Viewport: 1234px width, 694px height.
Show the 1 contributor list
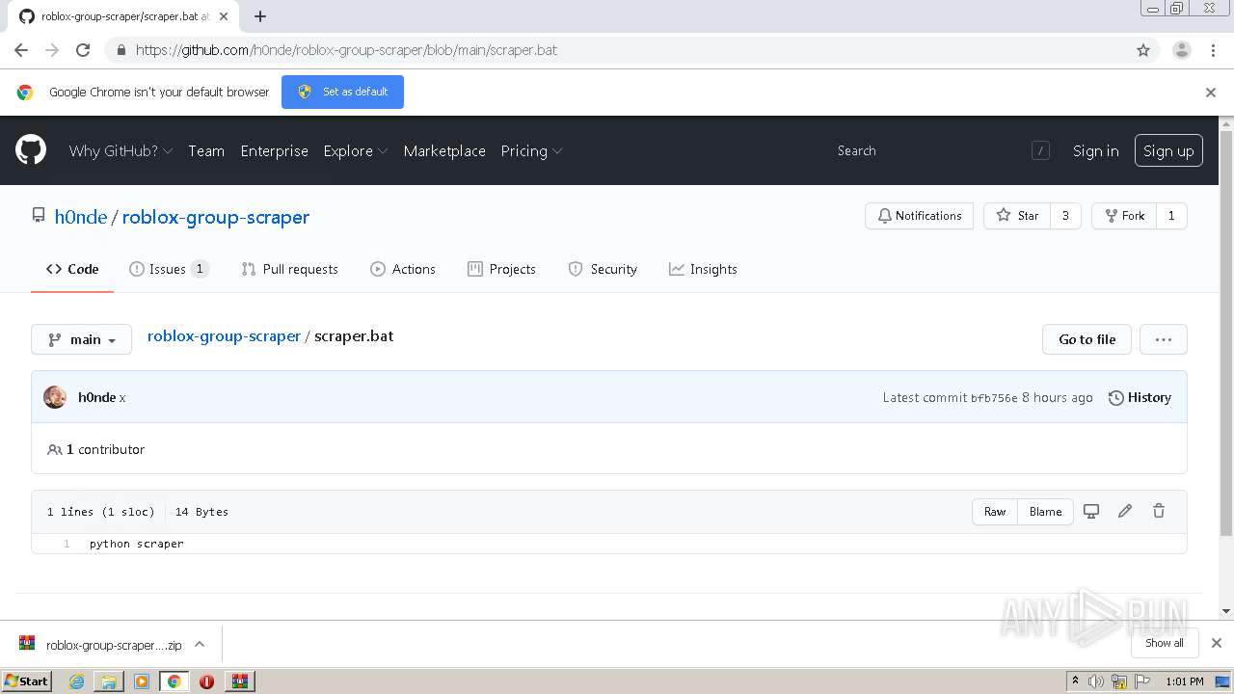point(95,449)
